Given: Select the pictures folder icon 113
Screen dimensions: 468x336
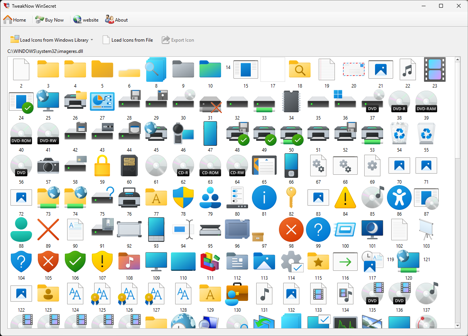Looking at the screenshot, I should pyautogui.click(x=264, y=262).
